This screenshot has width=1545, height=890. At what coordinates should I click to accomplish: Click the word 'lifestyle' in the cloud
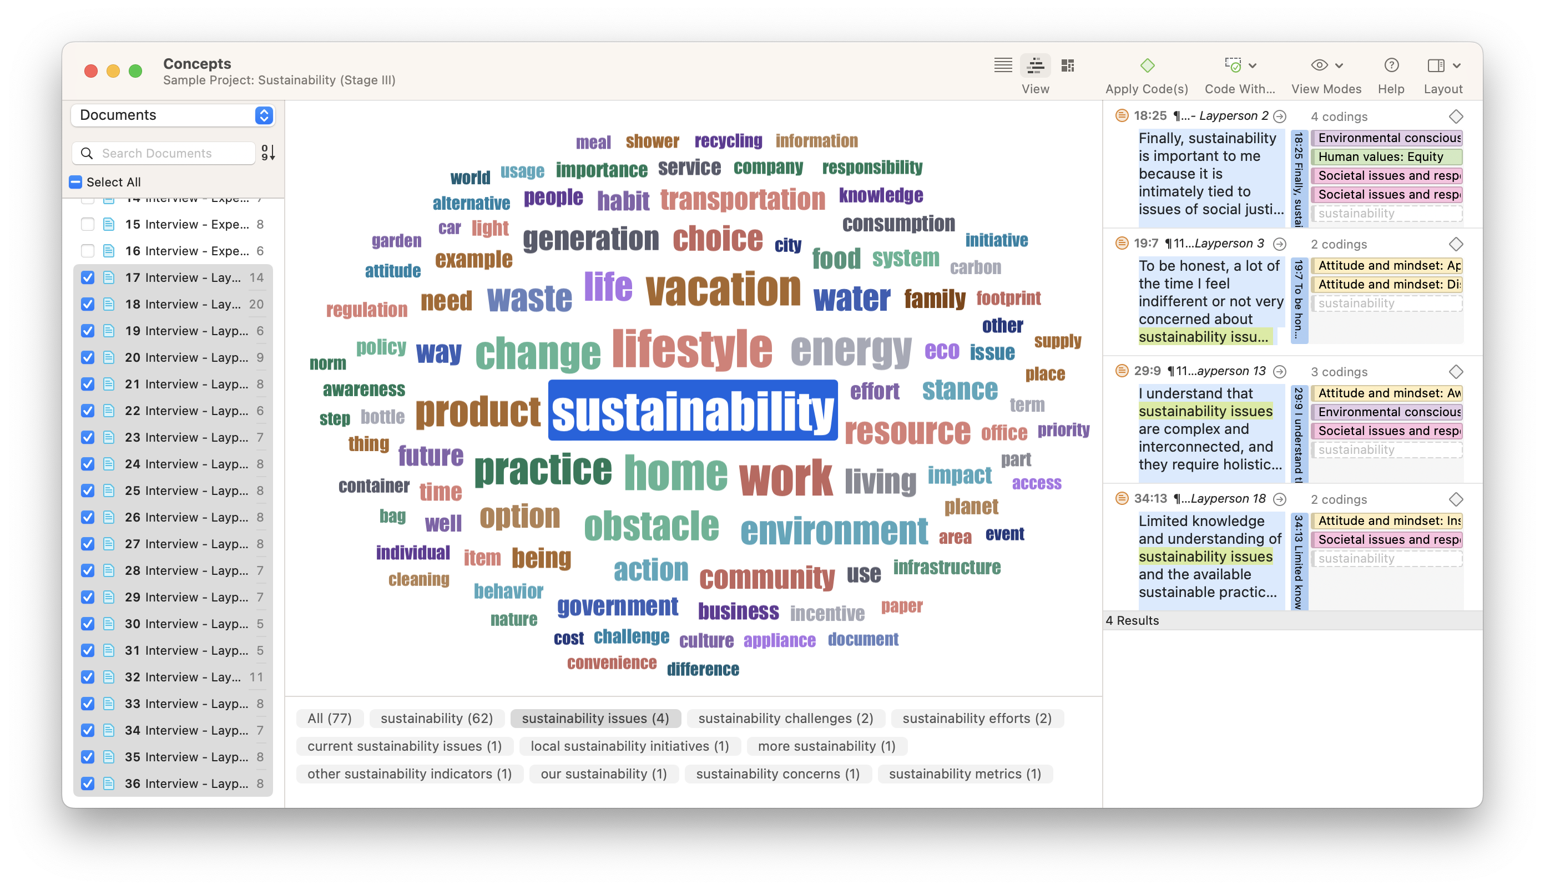(691, 349)
